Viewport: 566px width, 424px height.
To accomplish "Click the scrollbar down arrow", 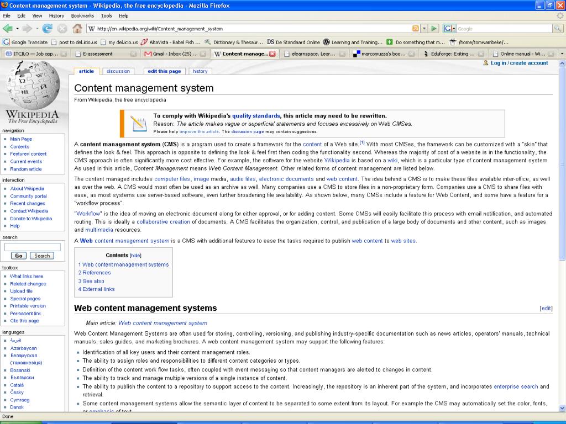I will point(562,409).
